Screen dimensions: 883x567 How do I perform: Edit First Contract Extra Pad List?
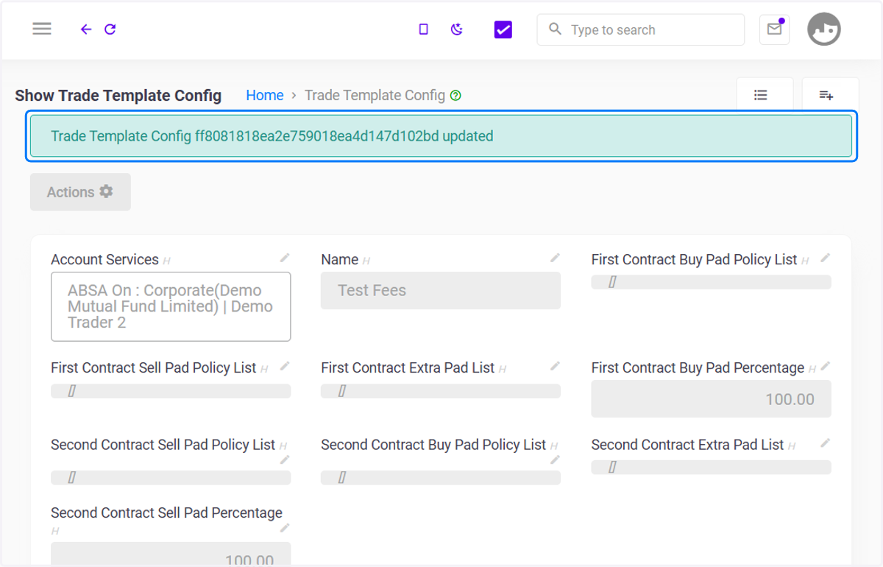(x=555, y=366)
